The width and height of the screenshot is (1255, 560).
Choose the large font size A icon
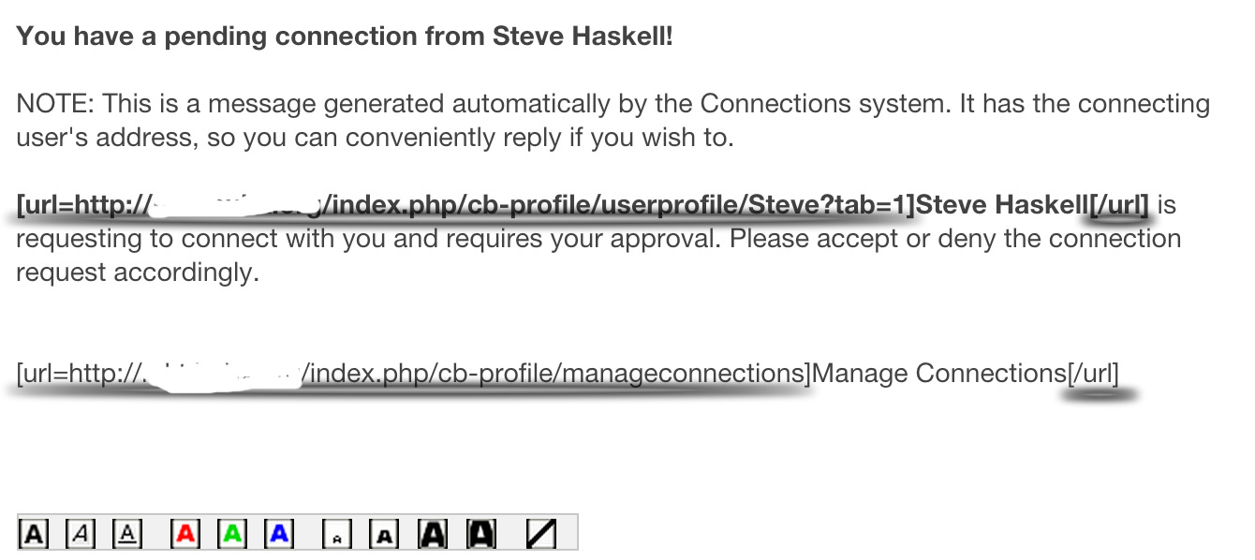pyautogui.click(x=433, y=534)
